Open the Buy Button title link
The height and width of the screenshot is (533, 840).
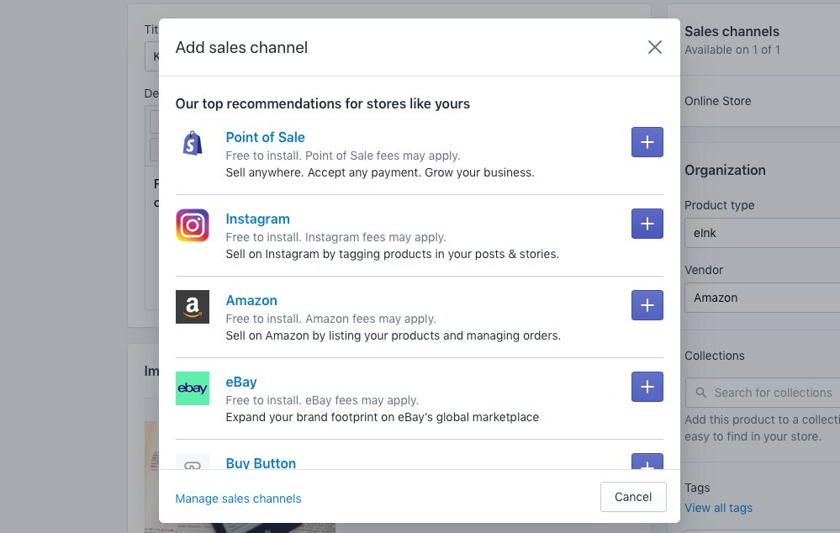pyautogui.click(x=261, y=462)
